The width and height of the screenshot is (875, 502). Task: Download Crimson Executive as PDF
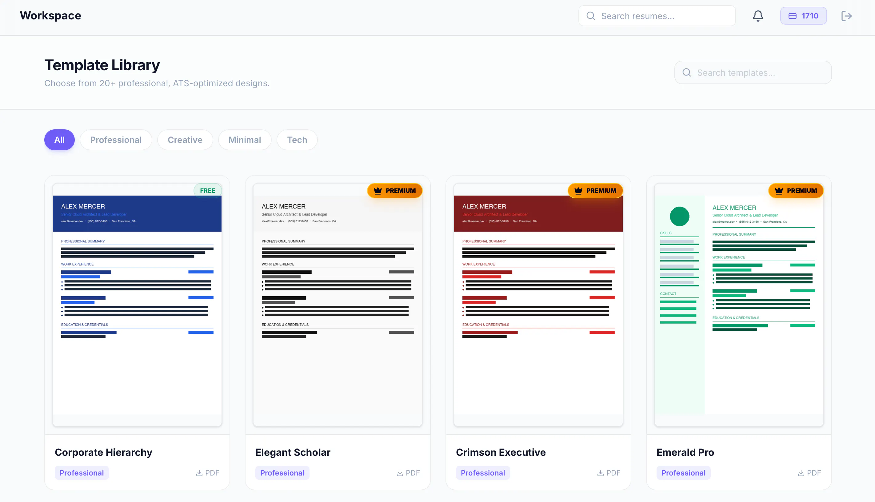[x=609, y=473]
